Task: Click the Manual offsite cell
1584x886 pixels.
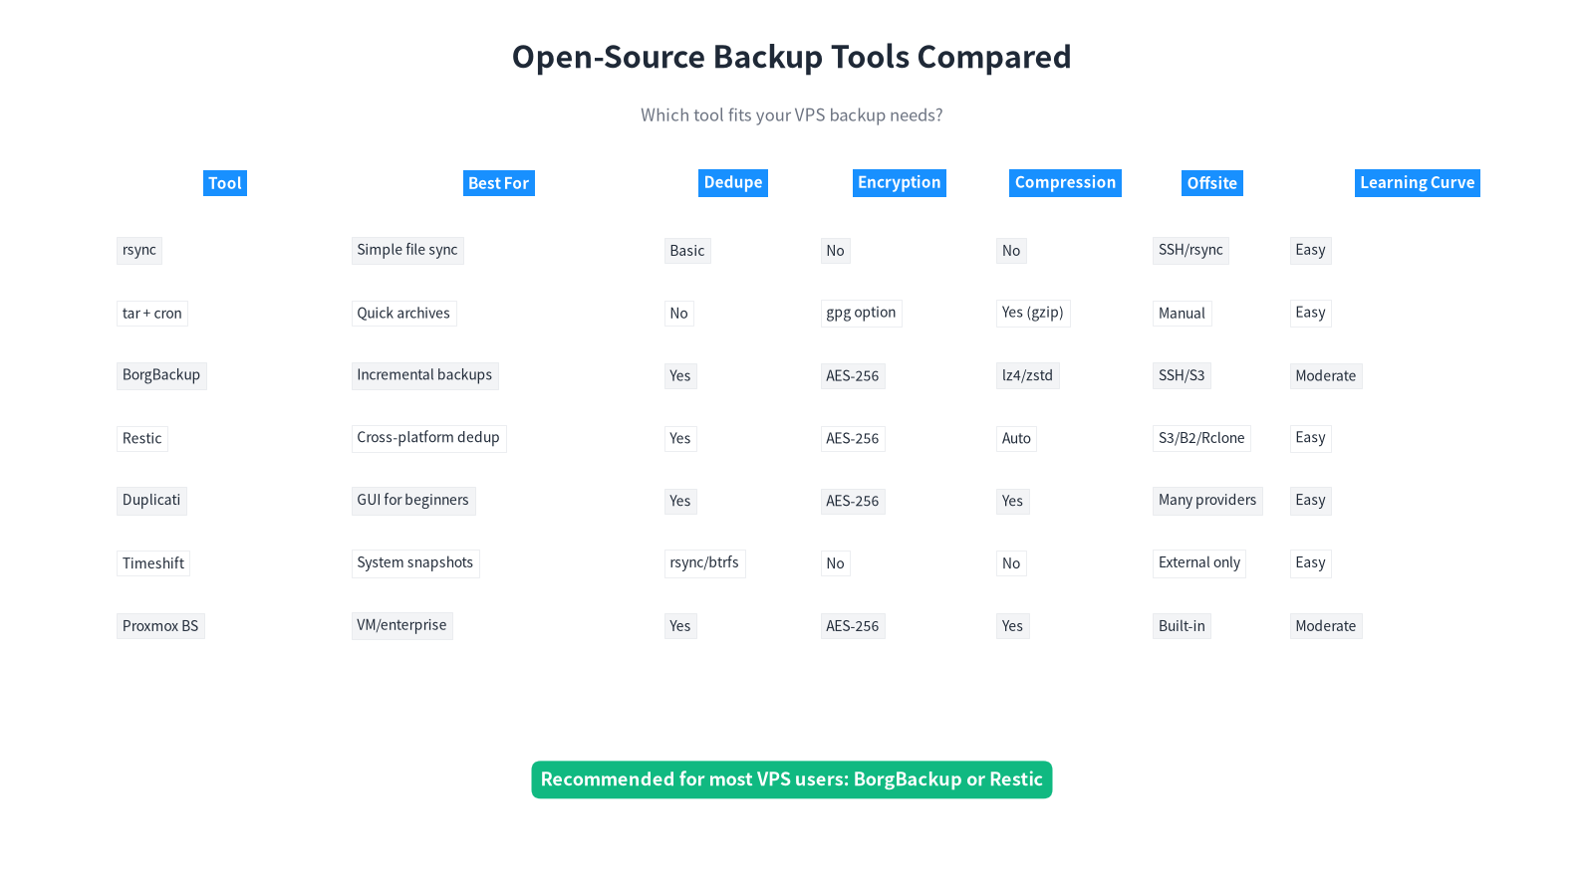Action: click(x=1182, y=314)
